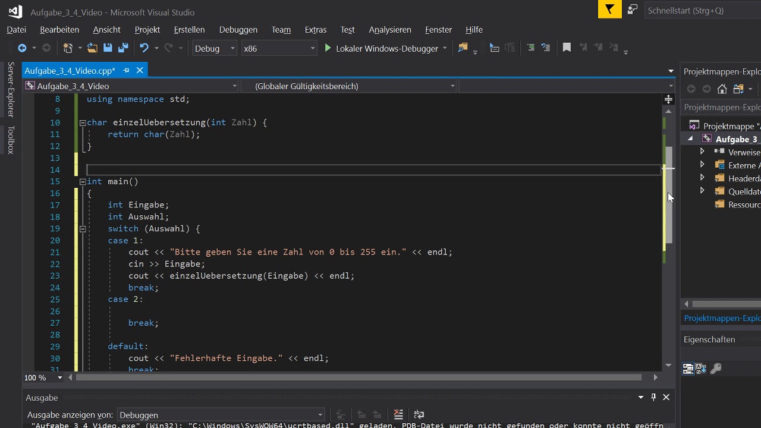Expand the Headerdateien folder node

[x=702, y=178]
